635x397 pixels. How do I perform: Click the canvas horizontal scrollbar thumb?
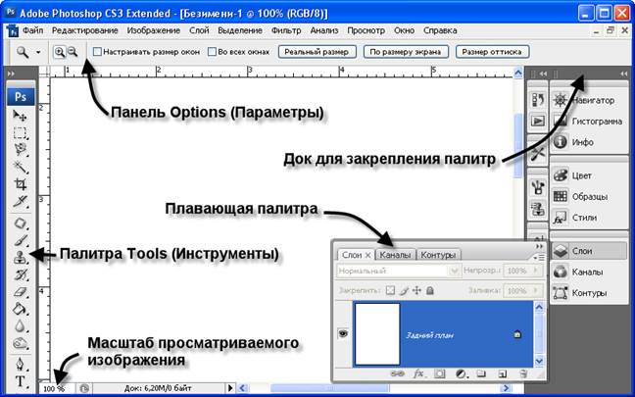[x=329, y=388]
